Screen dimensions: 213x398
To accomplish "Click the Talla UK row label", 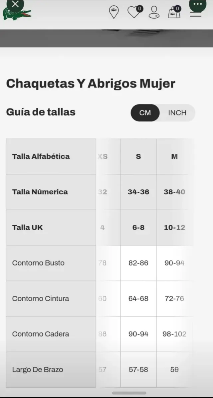I will pyautogui.click(x=28, y=228).
